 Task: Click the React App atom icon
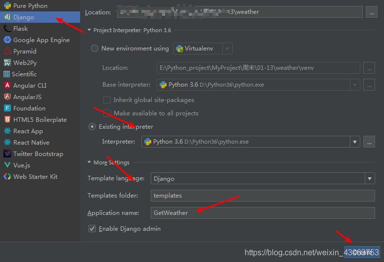tap(7, 131)
